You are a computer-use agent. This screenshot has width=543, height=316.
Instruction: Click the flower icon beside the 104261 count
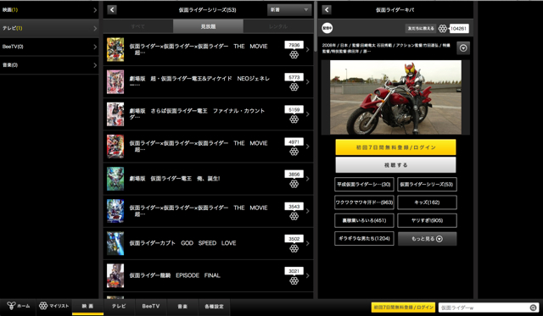coord(443,28)
